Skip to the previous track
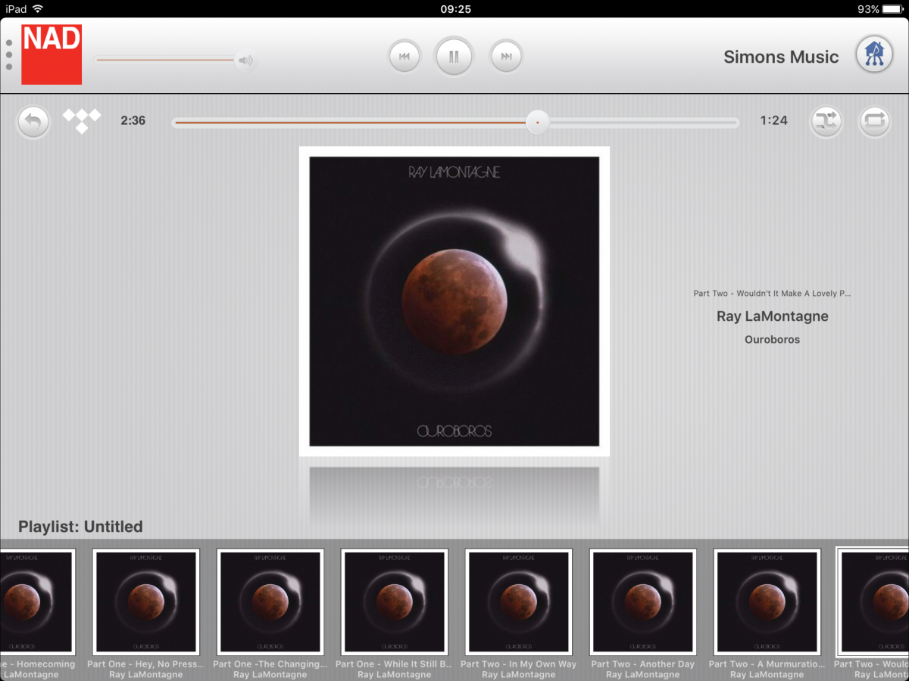The image size is (909, 681). pyautogui.click(x=405, y=57)
